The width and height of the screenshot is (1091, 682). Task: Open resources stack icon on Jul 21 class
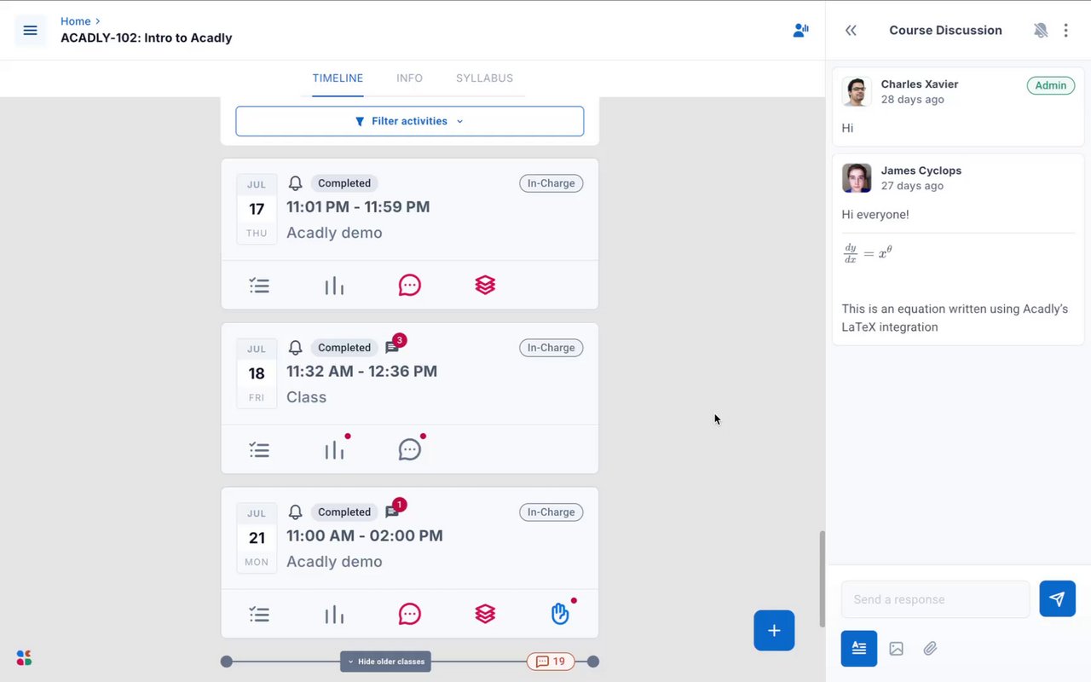[x=485, y=614]
